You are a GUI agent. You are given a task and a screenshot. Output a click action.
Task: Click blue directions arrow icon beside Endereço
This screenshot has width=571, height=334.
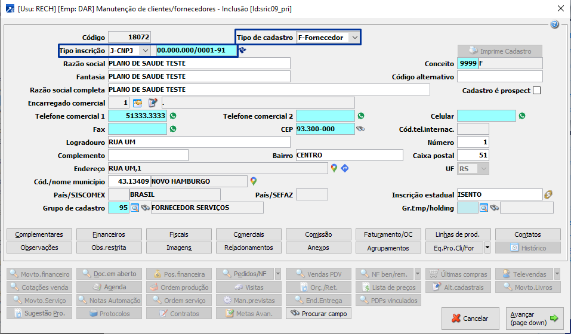coord(345,168)
